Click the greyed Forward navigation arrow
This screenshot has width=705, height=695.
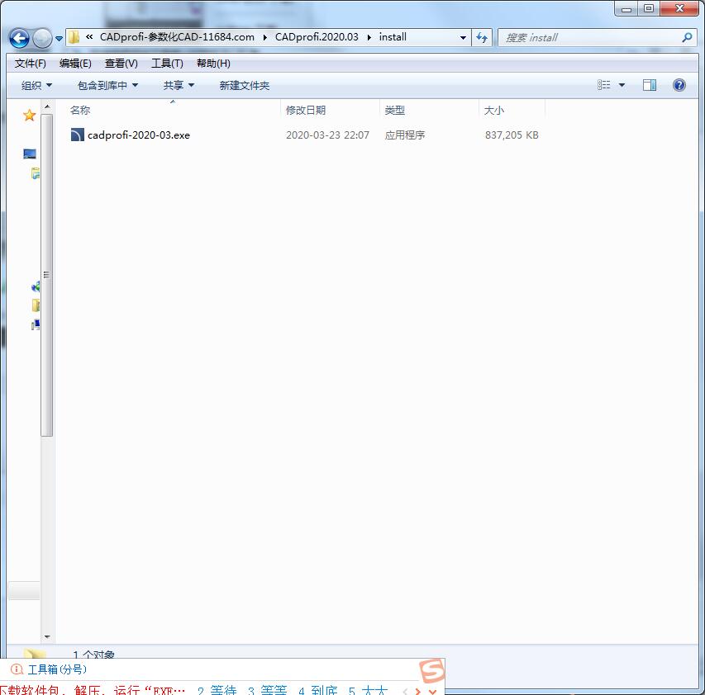42,38
